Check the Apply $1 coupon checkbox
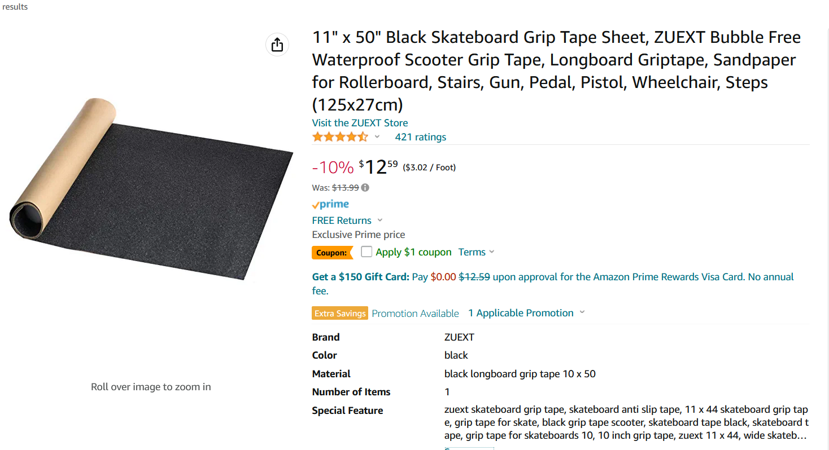Screen dimensions: 829x450 point(366,252)
